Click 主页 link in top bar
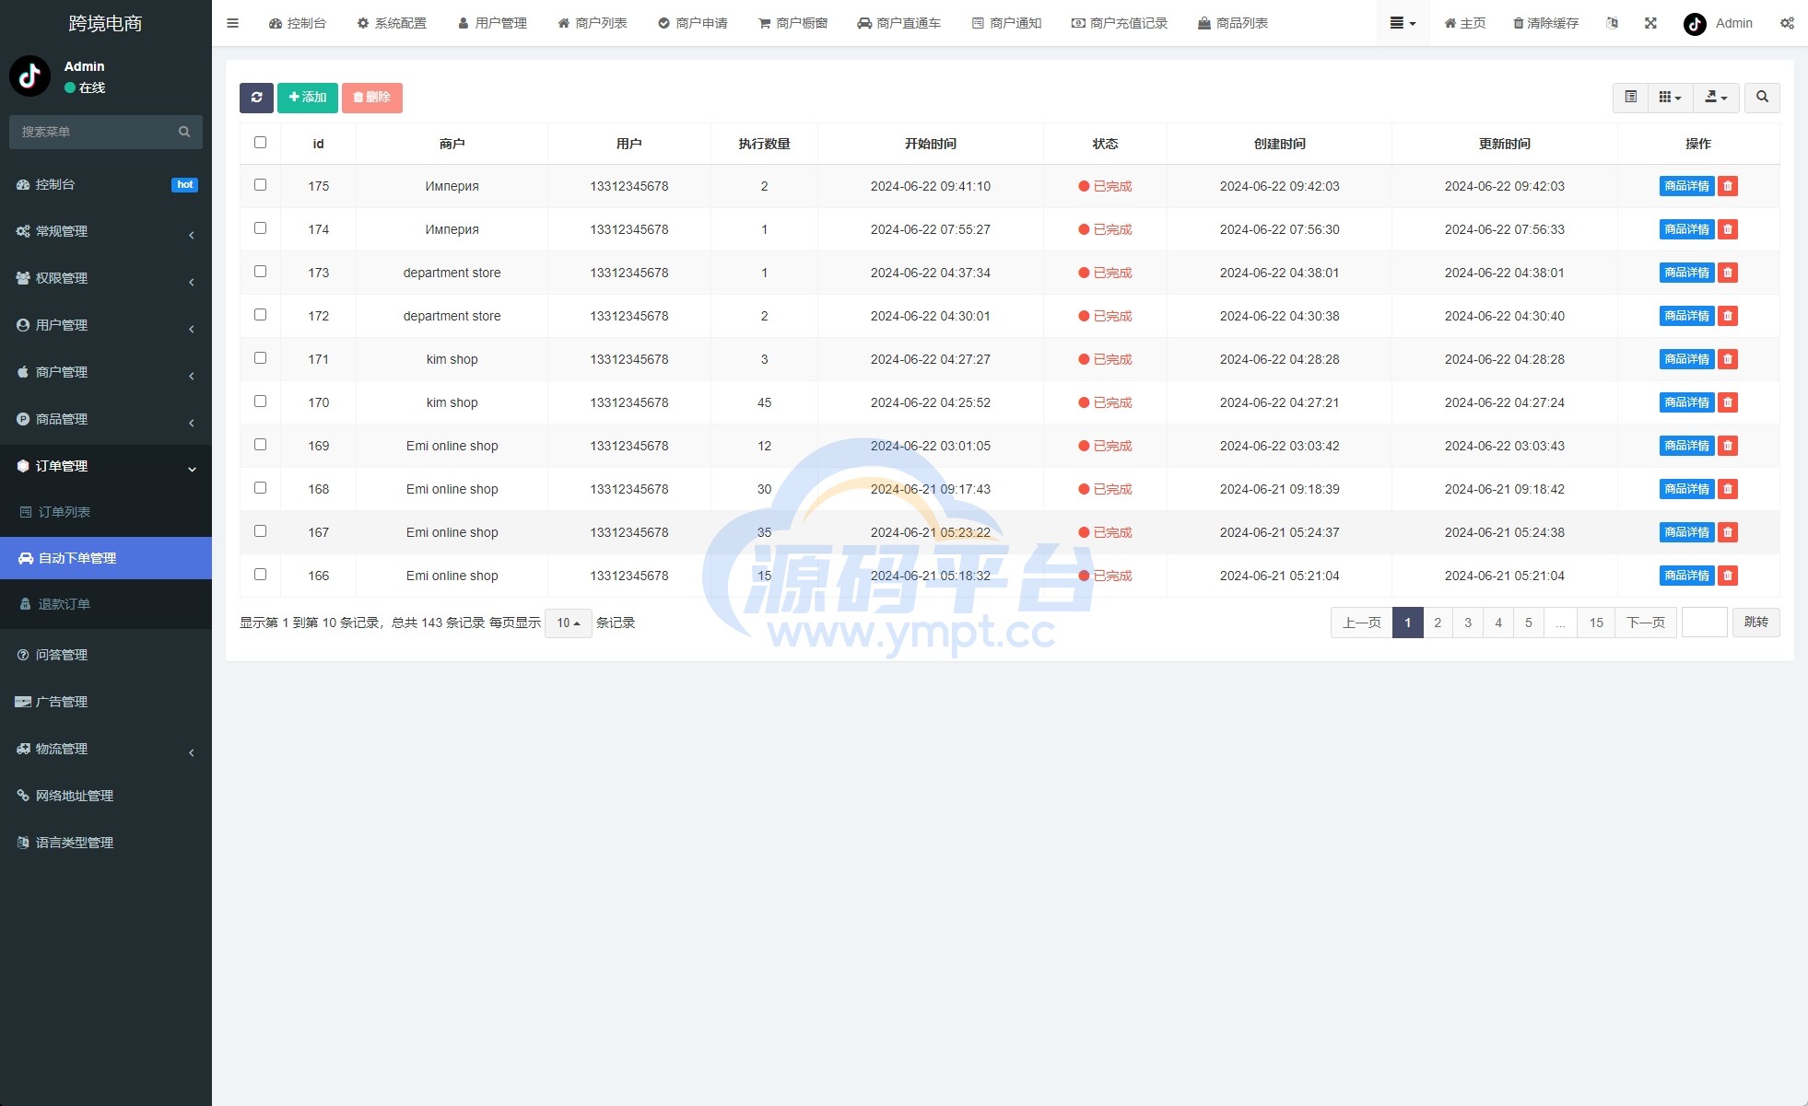 click(1465, 23)
